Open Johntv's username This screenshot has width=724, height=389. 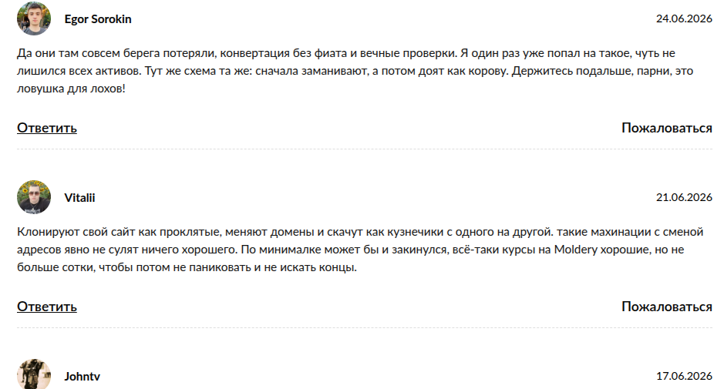83,376
